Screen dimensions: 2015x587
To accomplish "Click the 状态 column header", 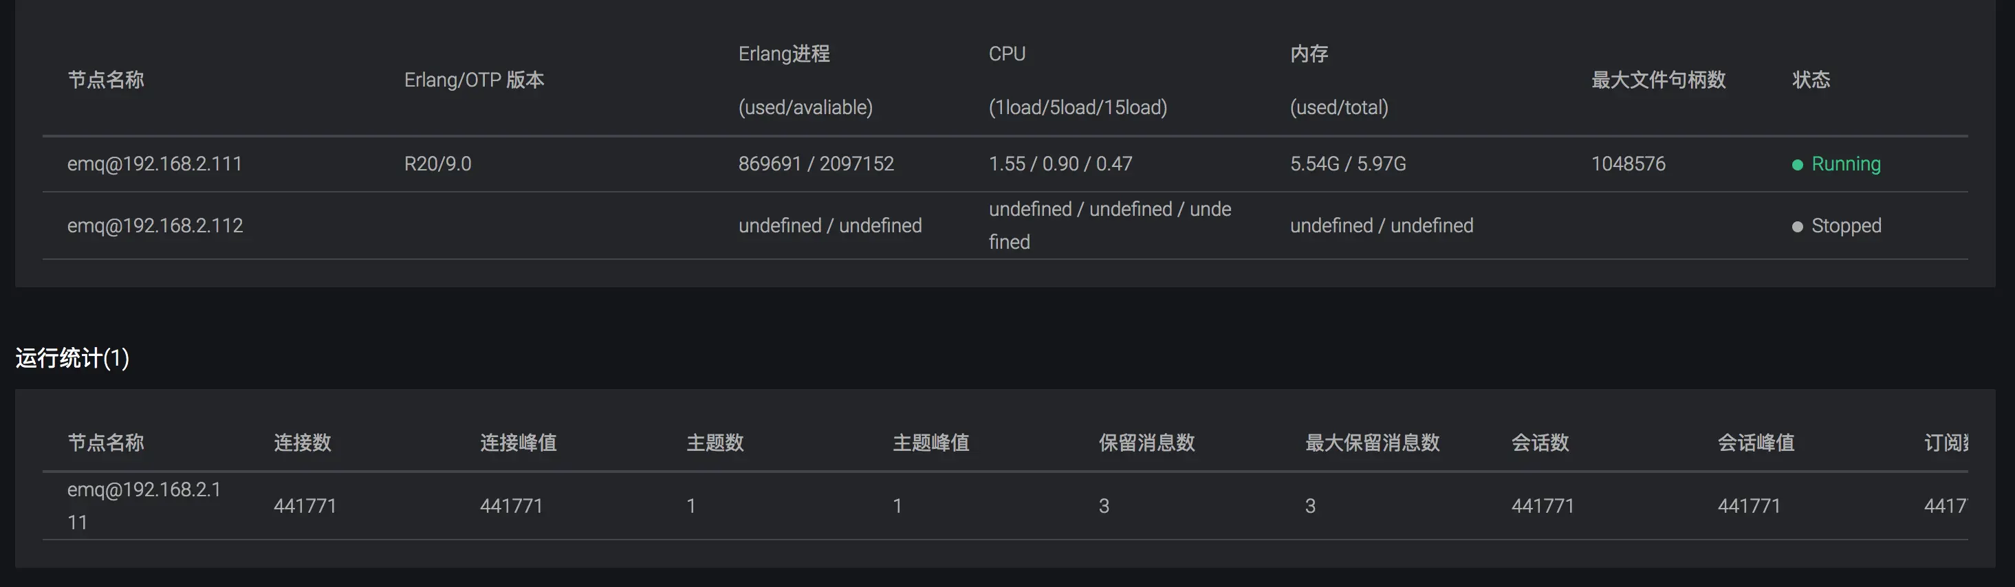I will 1811,80.
